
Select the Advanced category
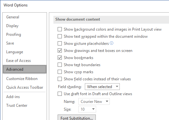tap(25, 69)
